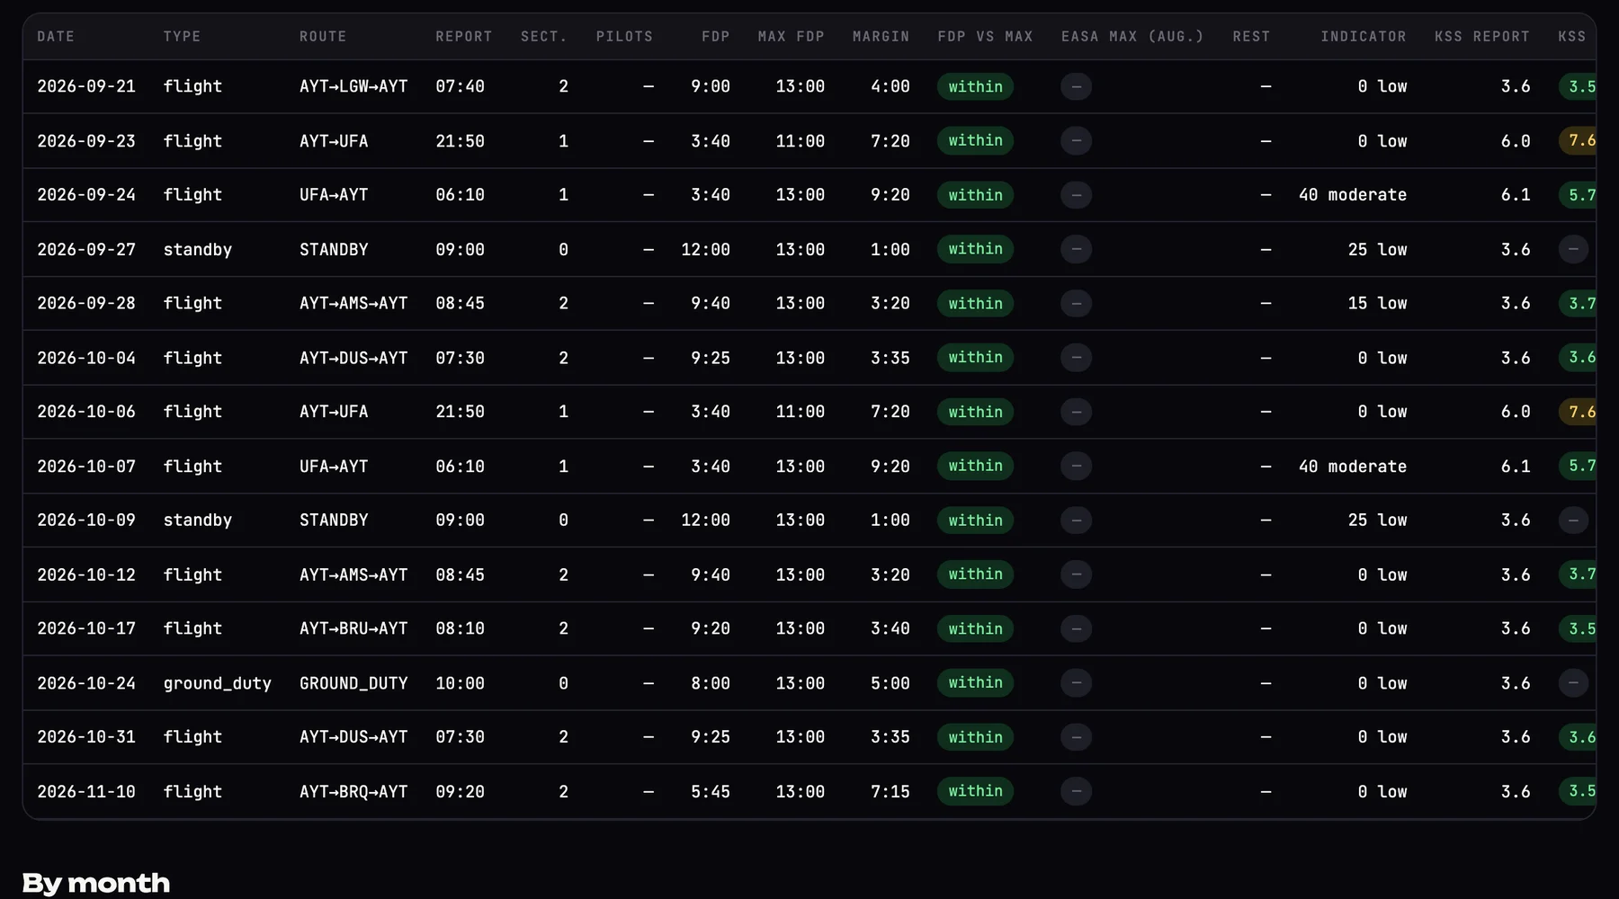The height and width of the screenshot is (899, 1619).
Task: Select the 2026-09-27 standby date cell
Action: [86, 249]
